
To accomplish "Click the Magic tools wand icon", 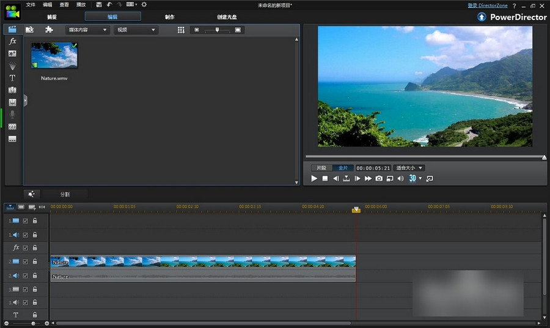I will tap(31, 194).
